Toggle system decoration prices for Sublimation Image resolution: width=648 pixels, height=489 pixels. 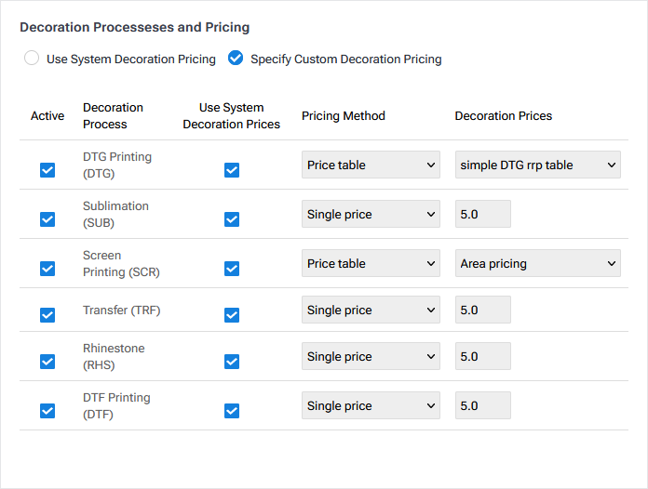[232, 219]
